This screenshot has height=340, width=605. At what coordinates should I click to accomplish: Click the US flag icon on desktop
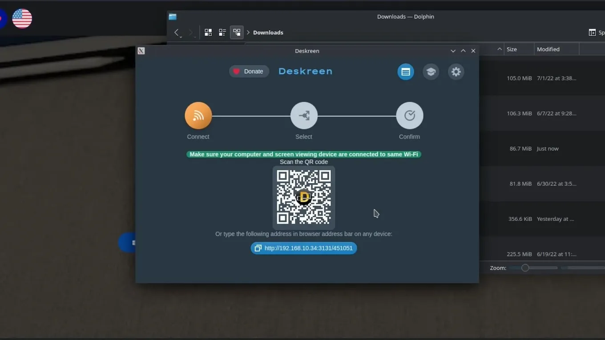point(22,19)
